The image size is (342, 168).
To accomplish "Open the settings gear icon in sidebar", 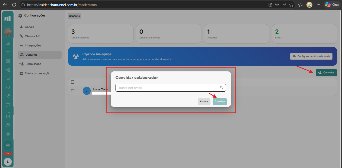I will pyautogui.click(x=8, y=134).
